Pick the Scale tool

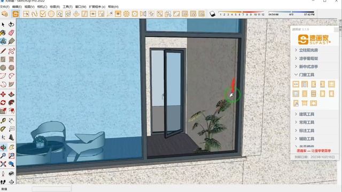(3, 111)
